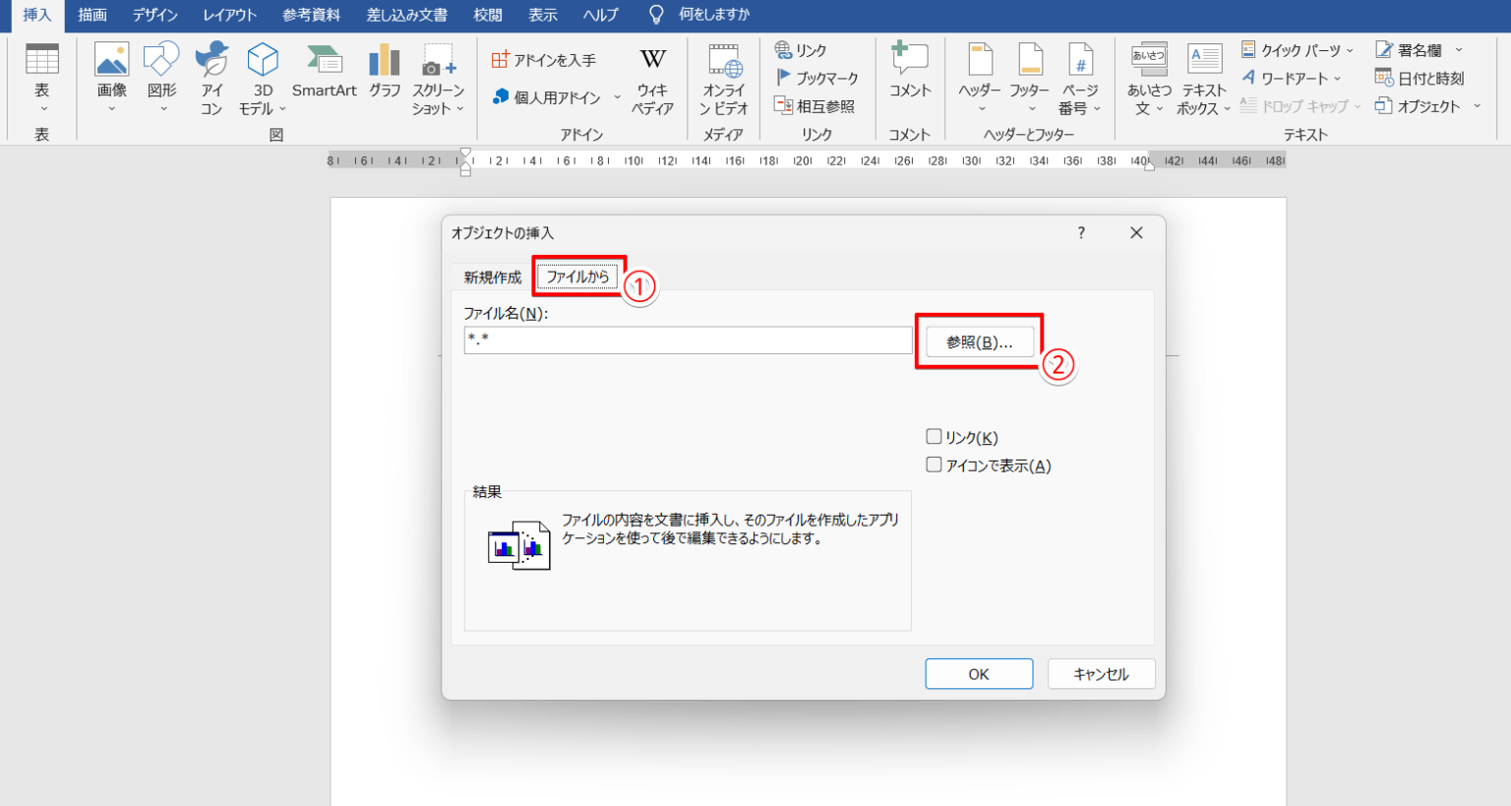1511x806 pixels.
Task: Click the 参照(B)... browse button
Action: pyautogui.click(x=979, y=342)
